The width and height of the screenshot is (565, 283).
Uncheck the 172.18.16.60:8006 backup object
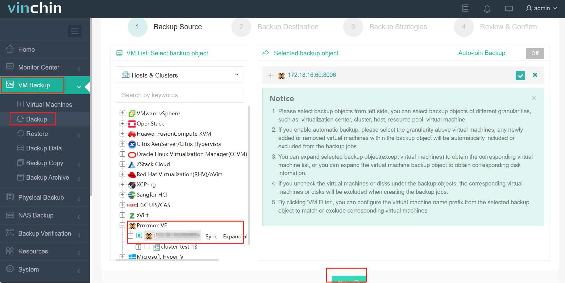point(520,75)
